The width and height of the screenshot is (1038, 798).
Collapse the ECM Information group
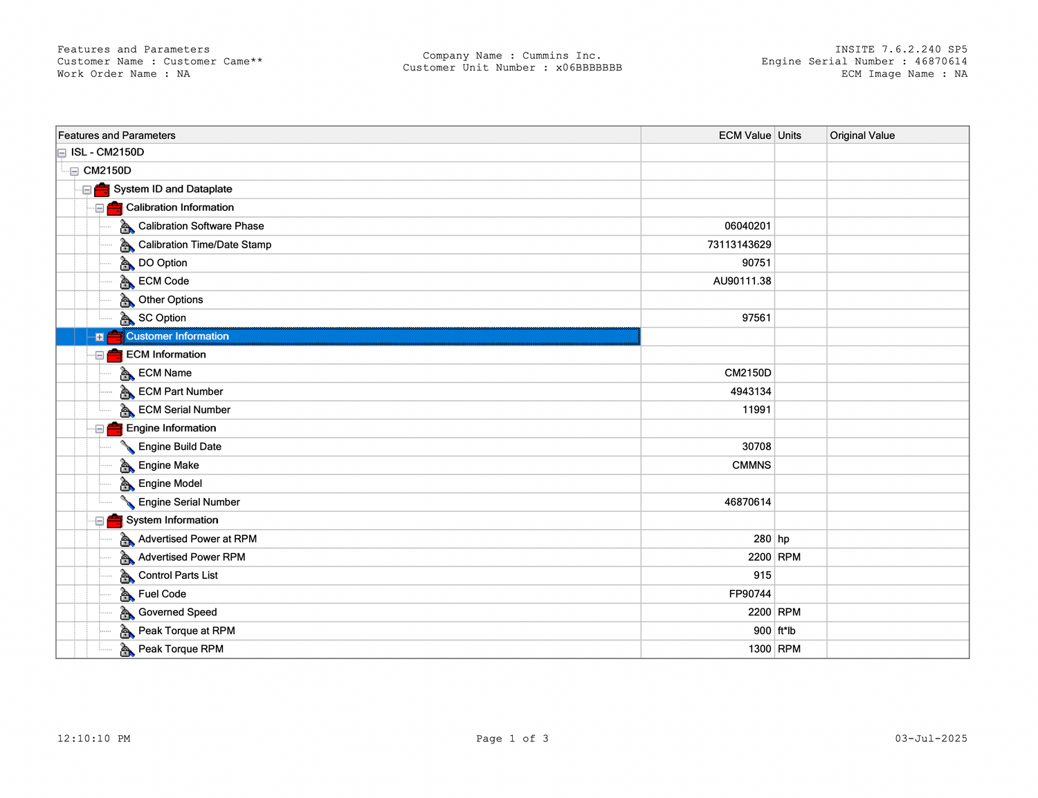tap(100, 355)
